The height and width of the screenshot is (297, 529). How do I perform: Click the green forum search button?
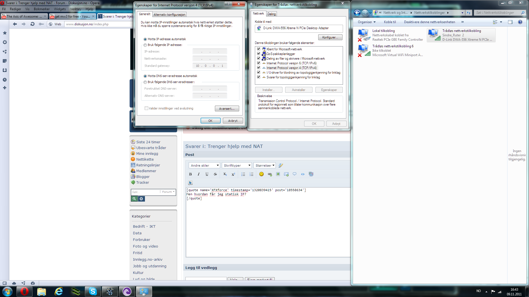tap(134, 199)
